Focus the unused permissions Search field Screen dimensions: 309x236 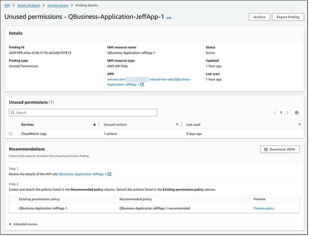point(83,113)
